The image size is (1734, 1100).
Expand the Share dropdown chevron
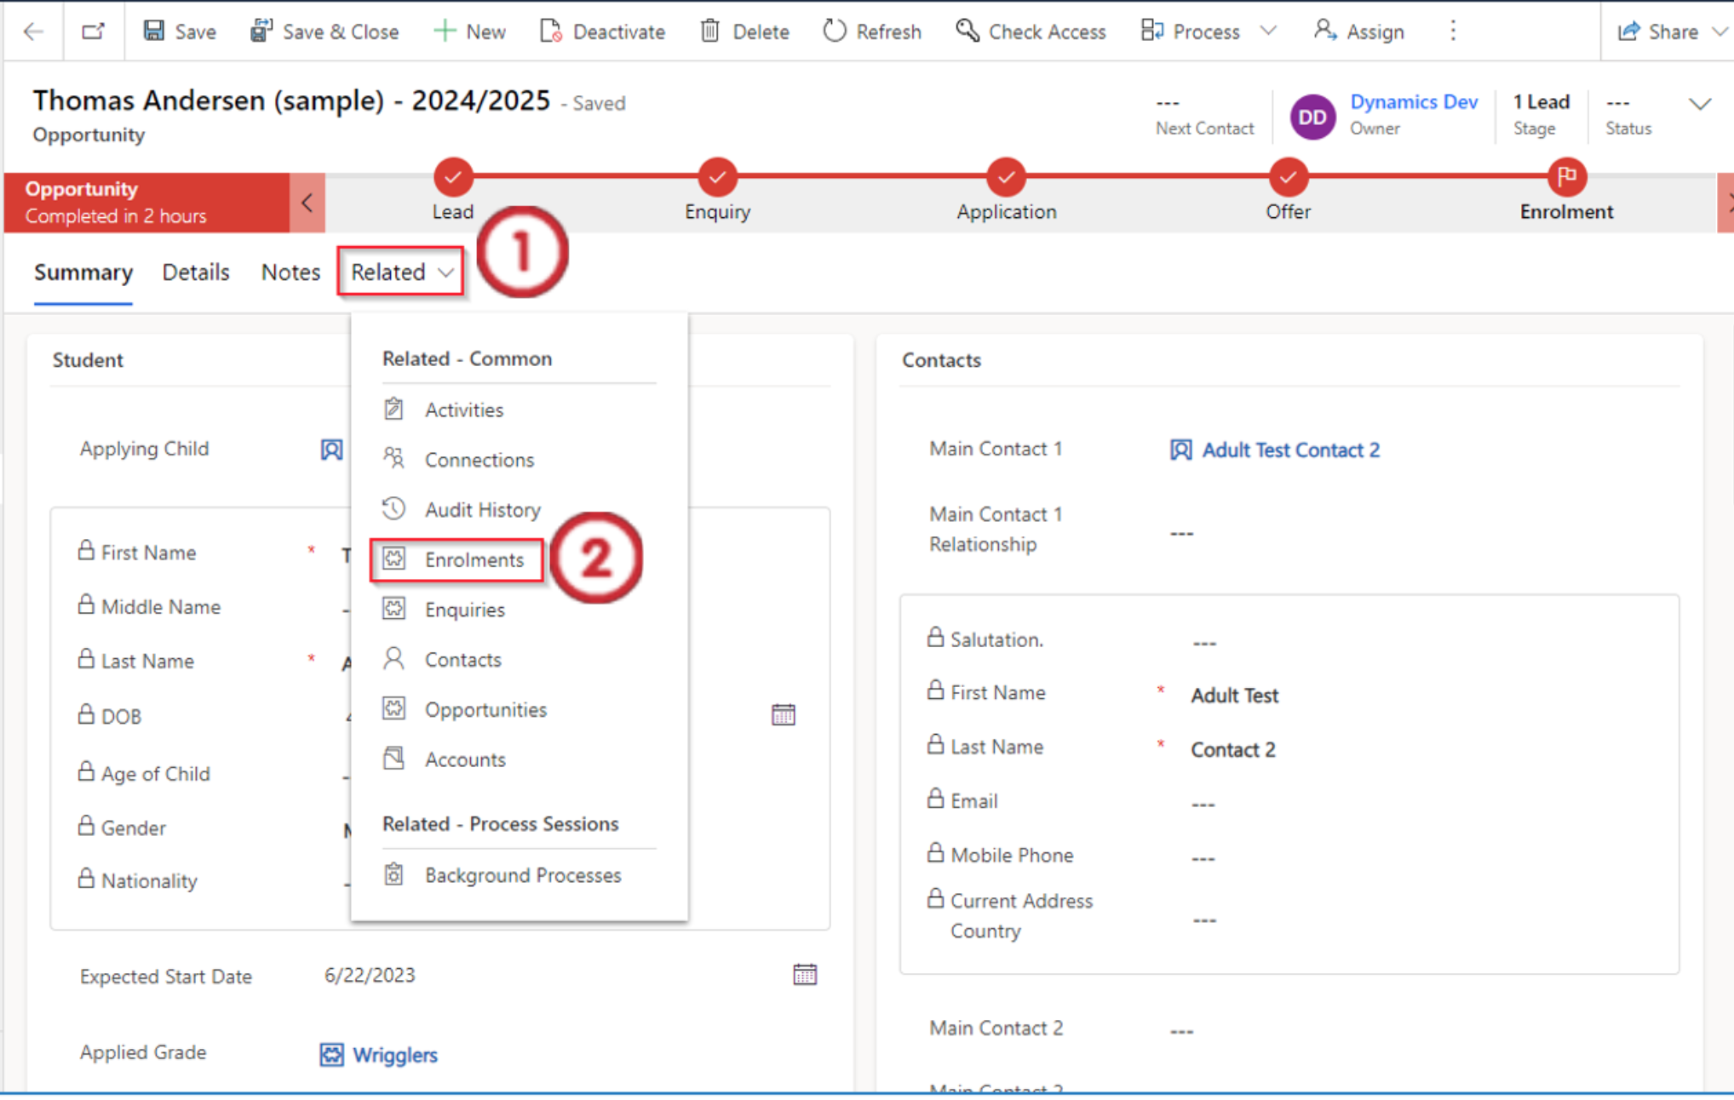(1719, 32)
